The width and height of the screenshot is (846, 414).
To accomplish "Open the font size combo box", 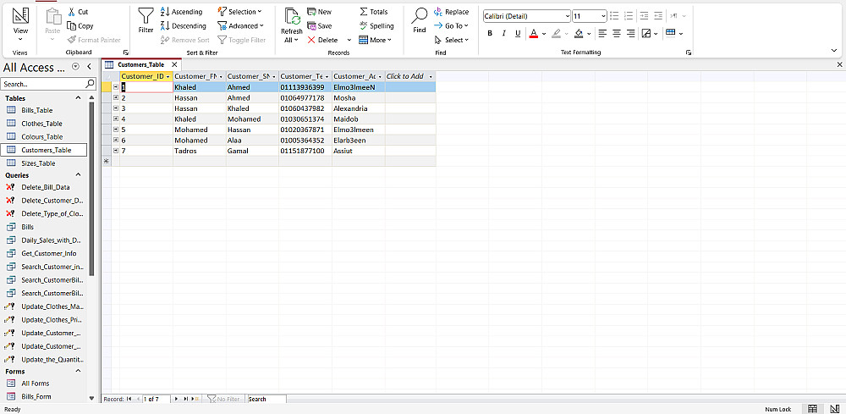I will pyautogui.click(x=589, y=16).
